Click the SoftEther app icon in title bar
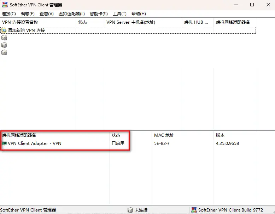275x214 pixels. point(5,5)
